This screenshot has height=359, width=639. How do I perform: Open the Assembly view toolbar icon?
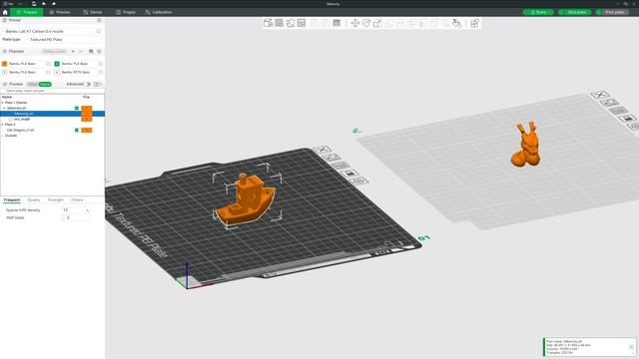(474, 23)
